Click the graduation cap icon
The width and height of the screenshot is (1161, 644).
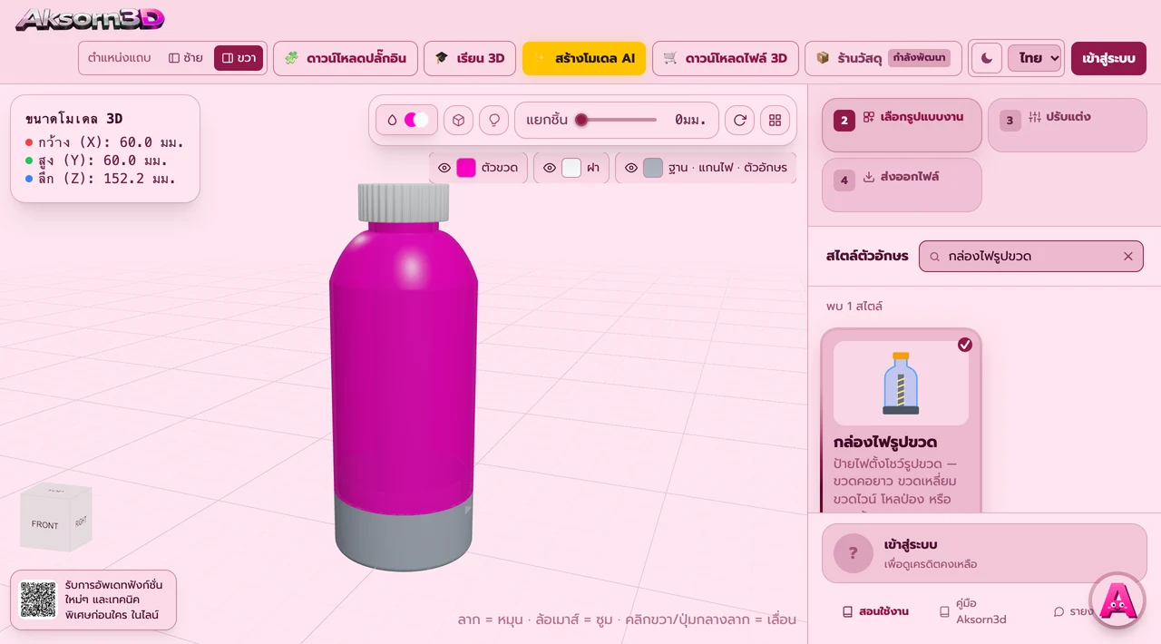click(x=442, y=58)
